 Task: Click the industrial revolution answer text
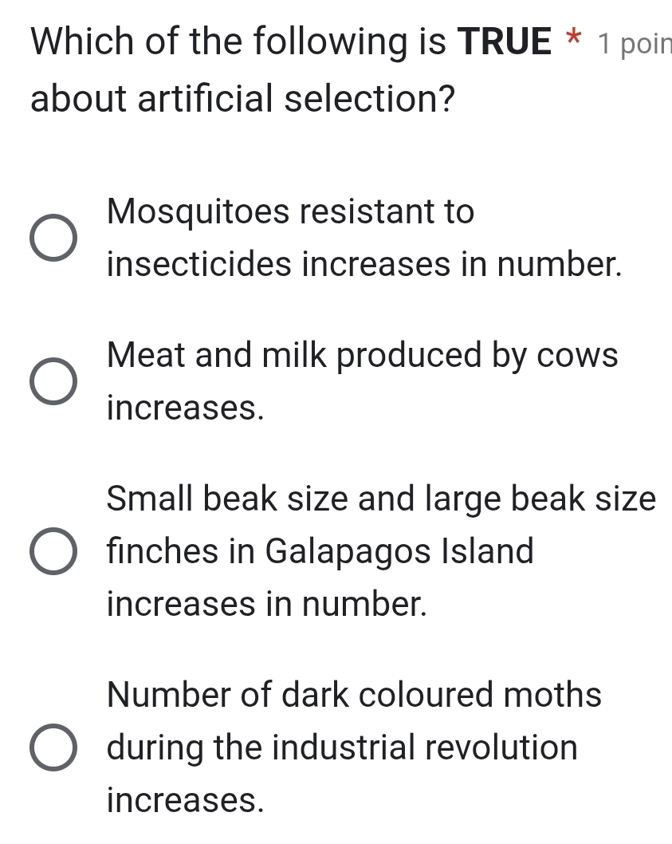click(x=343, y=747)
